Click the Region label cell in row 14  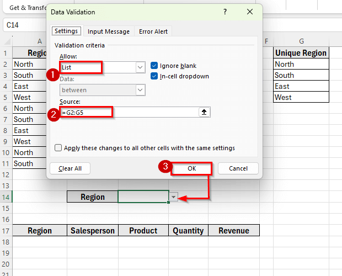(93, 197)
